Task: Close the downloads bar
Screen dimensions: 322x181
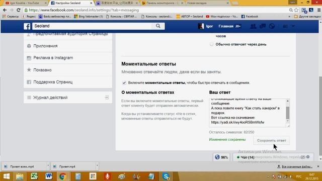Action: (318, 166)
